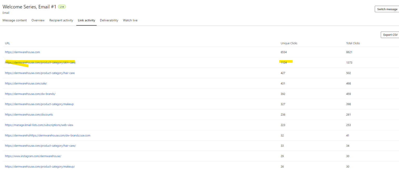Open the dermwarehouse.com/sale/ link
This screenshot has width=399, height=170.
point(26,83)
